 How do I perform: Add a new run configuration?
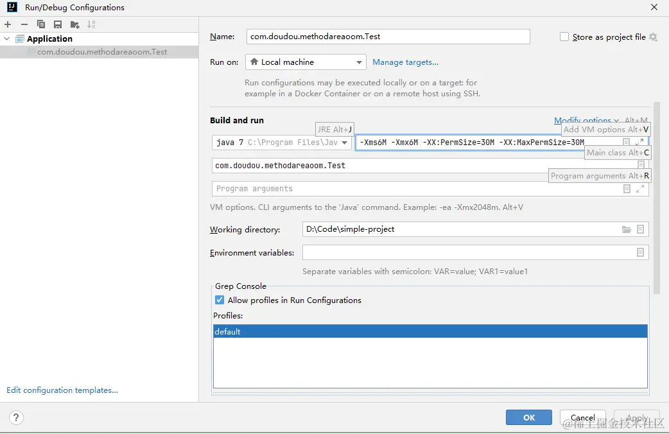[8, 24]
